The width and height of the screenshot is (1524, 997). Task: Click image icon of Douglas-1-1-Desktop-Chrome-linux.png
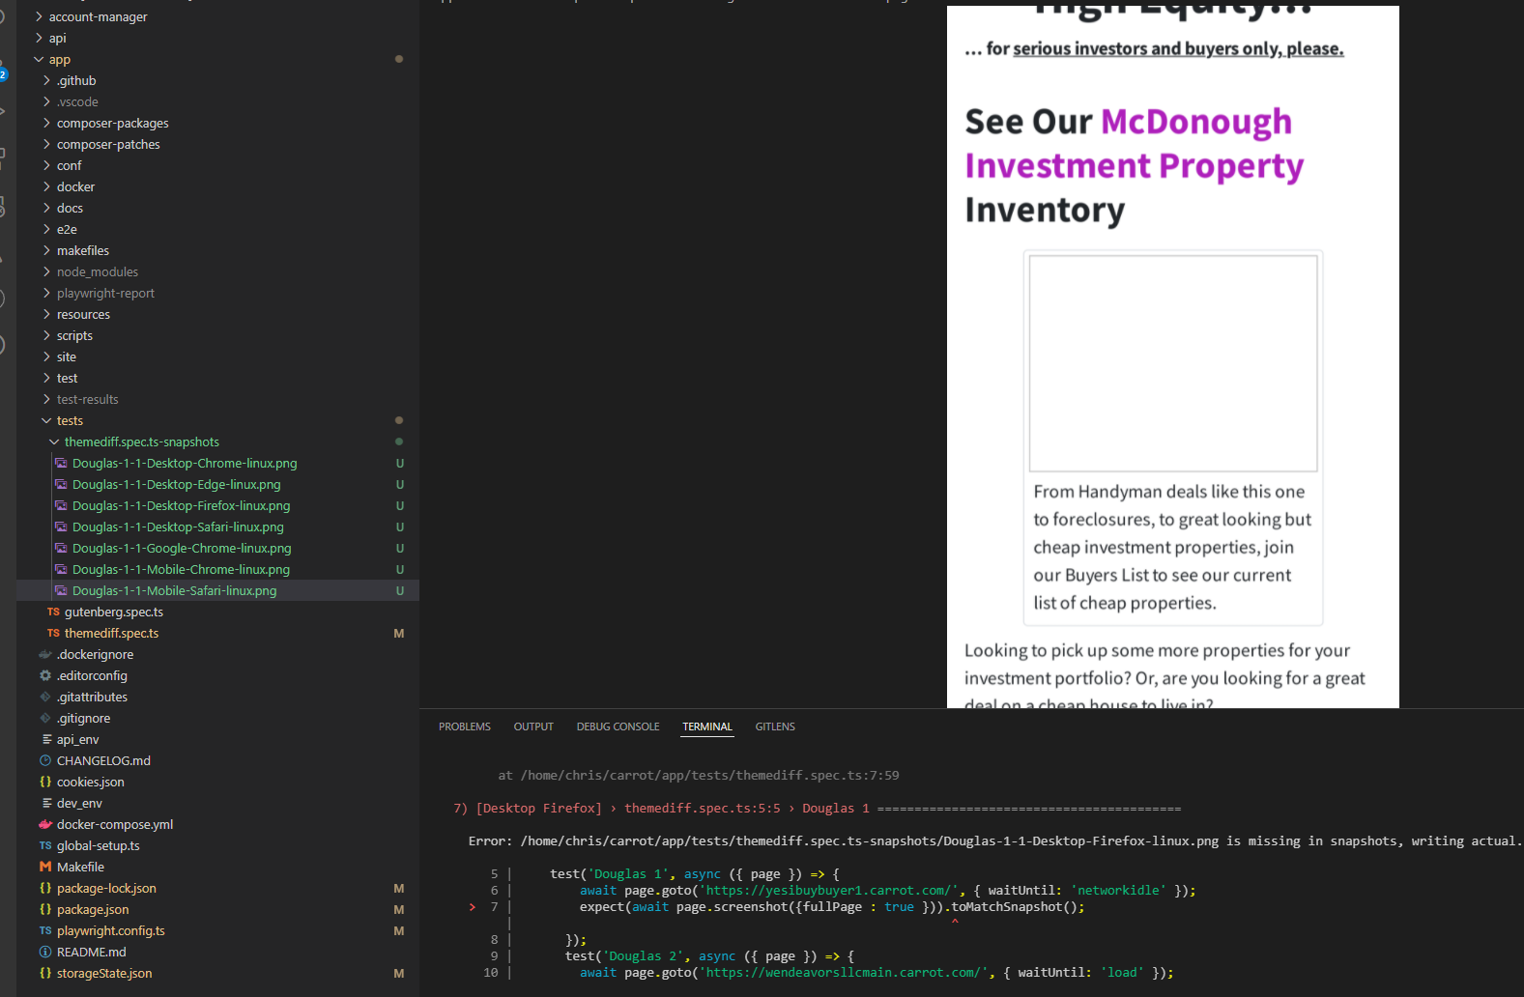pos(61,463)
